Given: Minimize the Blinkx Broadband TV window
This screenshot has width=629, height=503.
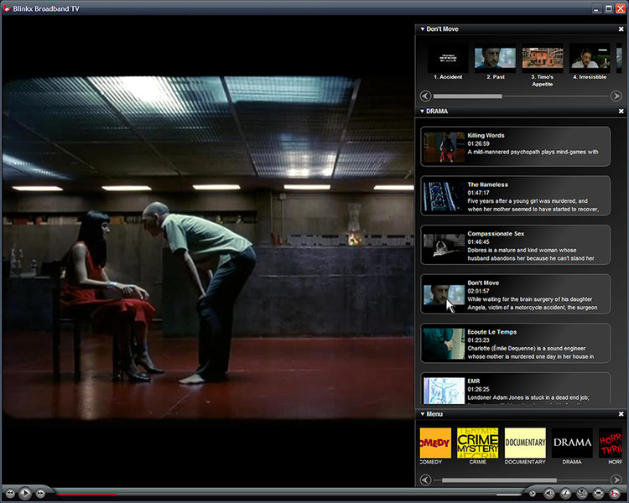Looking at the screenshot, I should point(597,8).
